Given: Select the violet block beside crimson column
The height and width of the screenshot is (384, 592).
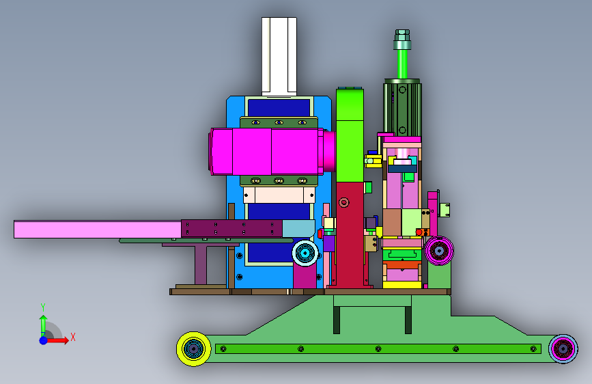Looking at the screenshot, I should click(x=329, y=243).
